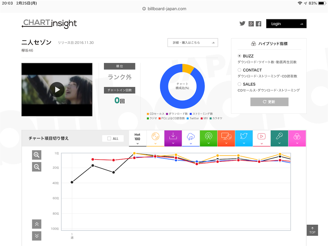Click the ハイブリッド指標 circles icon
This screenshot has width=328, height=246.
[x=253, y=44]
